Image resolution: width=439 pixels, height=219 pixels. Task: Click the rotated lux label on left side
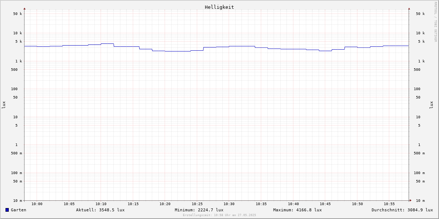pos(4,105)
